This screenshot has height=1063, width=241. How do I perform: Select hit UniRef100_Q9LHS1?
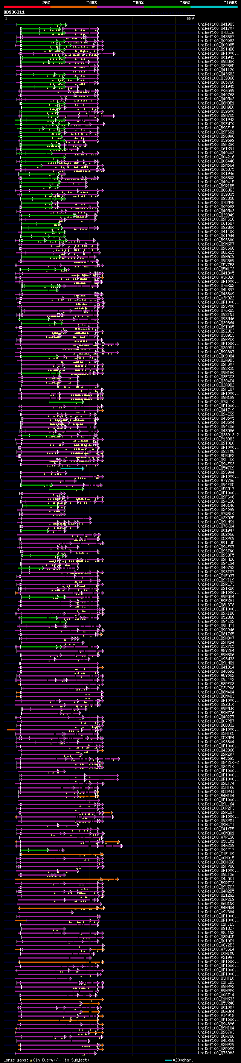216,522
